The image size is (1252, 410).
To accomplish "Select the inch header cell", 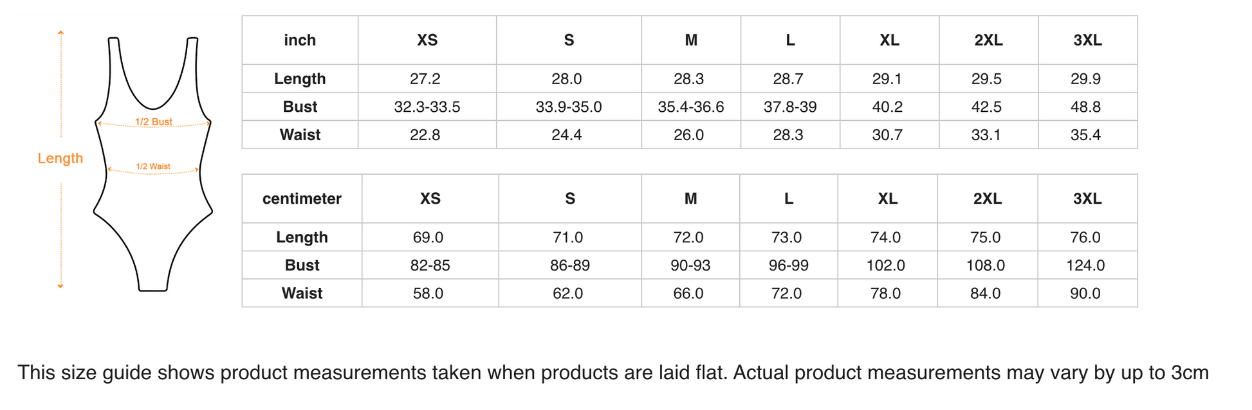I will (x=300, y=40).
